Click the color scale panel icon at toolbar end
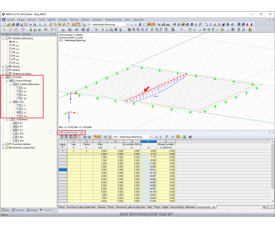The image size is (275, 228). [250, 30]
